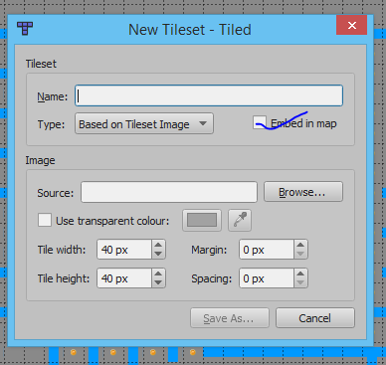The image size is (386, 365).
Task: Decrease Tile width with the down arrow
Action: click(x=158, y=254)
